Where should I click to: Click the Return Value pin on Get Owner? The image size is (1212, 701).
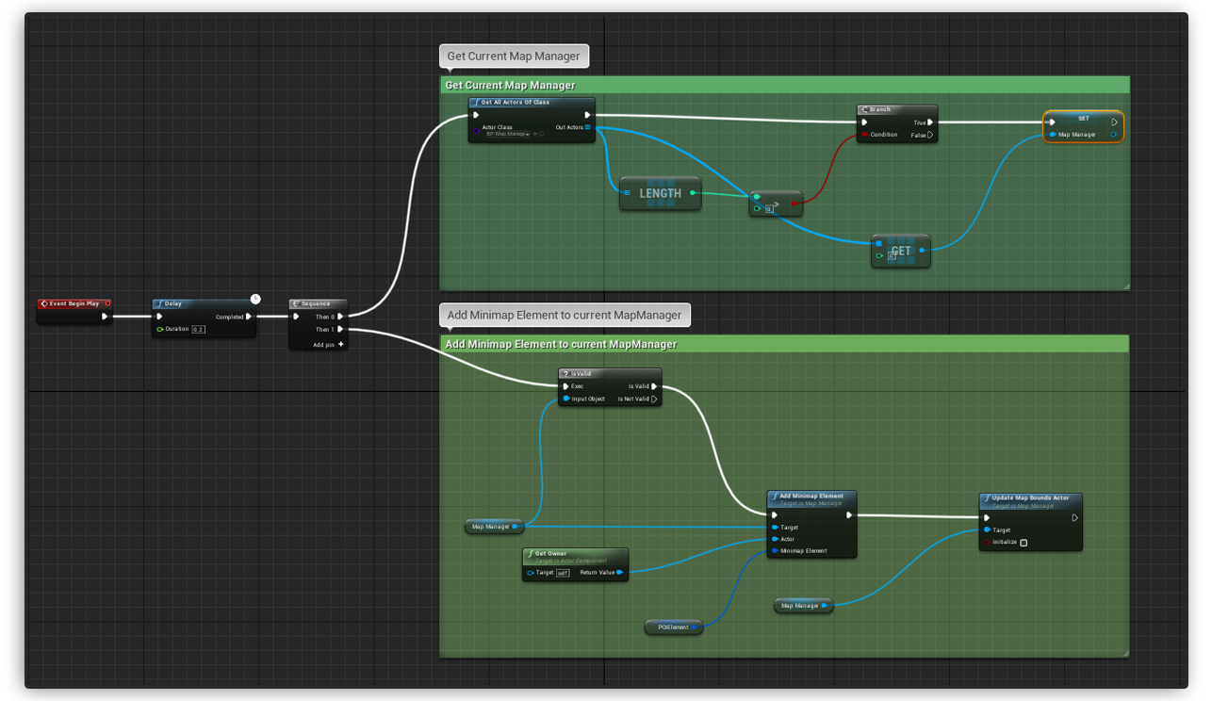[620, 573]
